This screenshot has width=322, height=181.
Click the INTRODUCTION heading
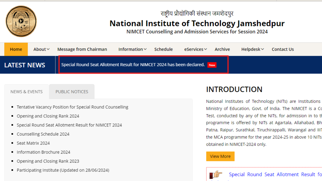[234, 89]
